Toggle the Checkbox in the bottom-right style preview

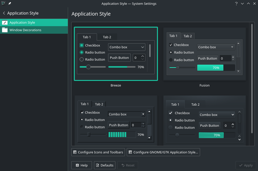pyautogui.click(x=171, y=113)
